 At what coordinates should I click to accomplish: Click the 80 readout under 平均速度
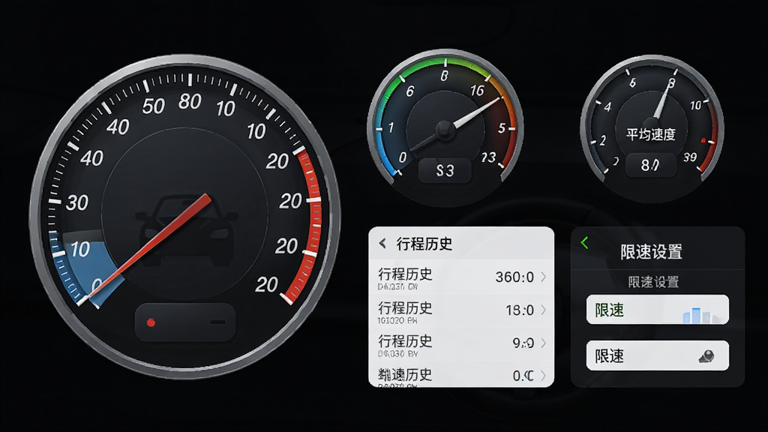coord(650,166)
